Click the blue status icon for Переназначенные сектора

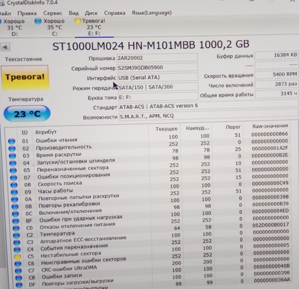pyautogui.click(x=11, y=170)
